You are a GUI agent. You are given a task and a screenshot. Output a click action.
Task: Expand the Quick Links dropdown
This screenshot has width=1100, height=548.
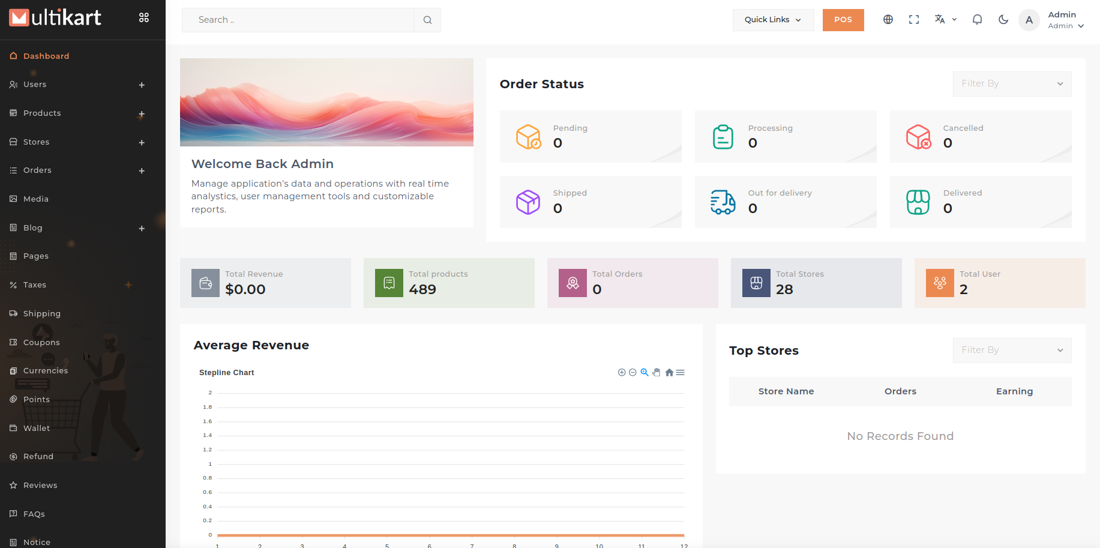point(773,20)
